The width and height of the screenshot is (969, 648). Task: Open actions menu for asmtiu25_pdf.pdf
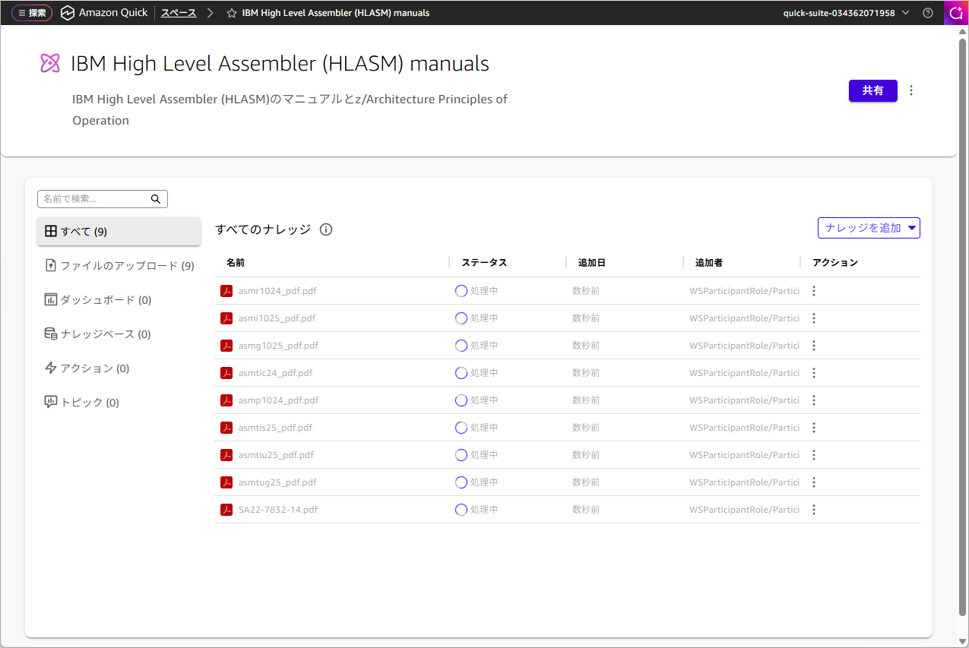pos(814,455)
